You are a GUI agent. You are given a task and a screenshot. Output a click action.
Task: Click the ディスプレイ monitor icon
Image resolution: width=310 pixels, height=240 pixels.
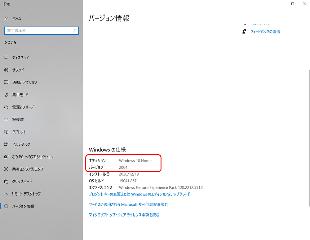click(6, 58)
